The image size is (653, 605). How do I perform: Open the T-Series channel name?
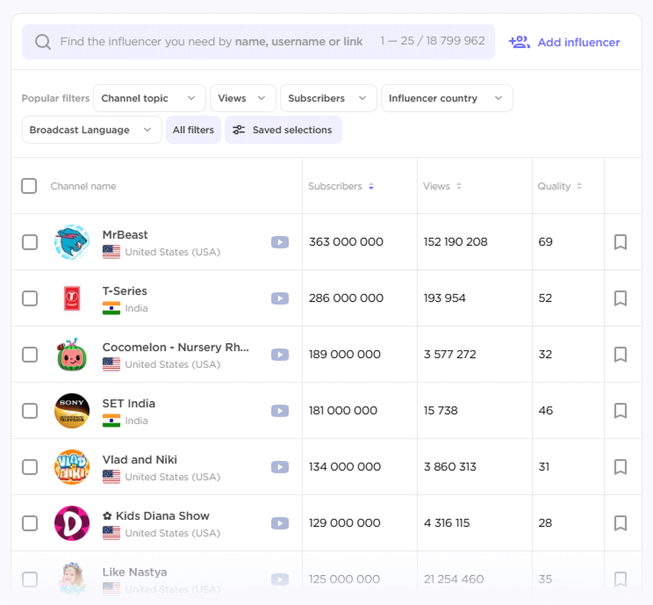tap(125, 291)
